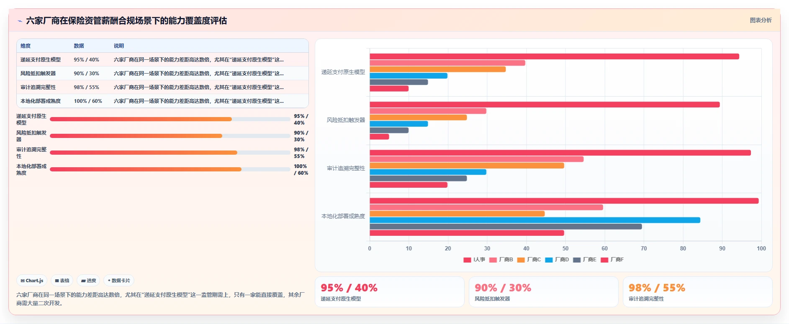Open the 90% / 30% data card
This screenshot has width=789, height=324.
pos(544,292)
